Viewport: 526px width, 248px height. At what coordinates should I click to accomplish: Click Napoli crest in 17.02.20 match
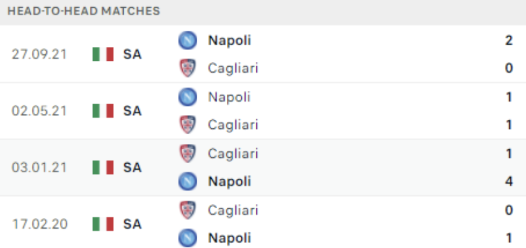(188, 238)
